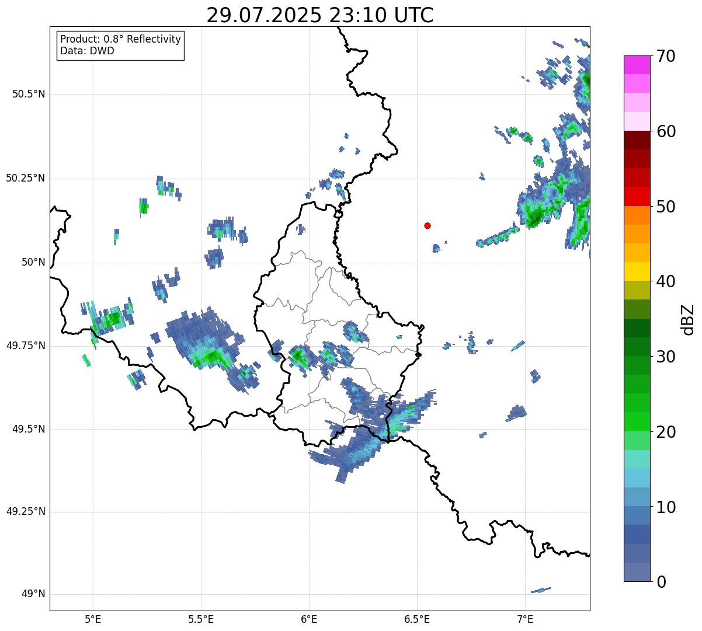Click the latitude label 50°N
This screenshot has width=702, height=631.
(33, 262)
